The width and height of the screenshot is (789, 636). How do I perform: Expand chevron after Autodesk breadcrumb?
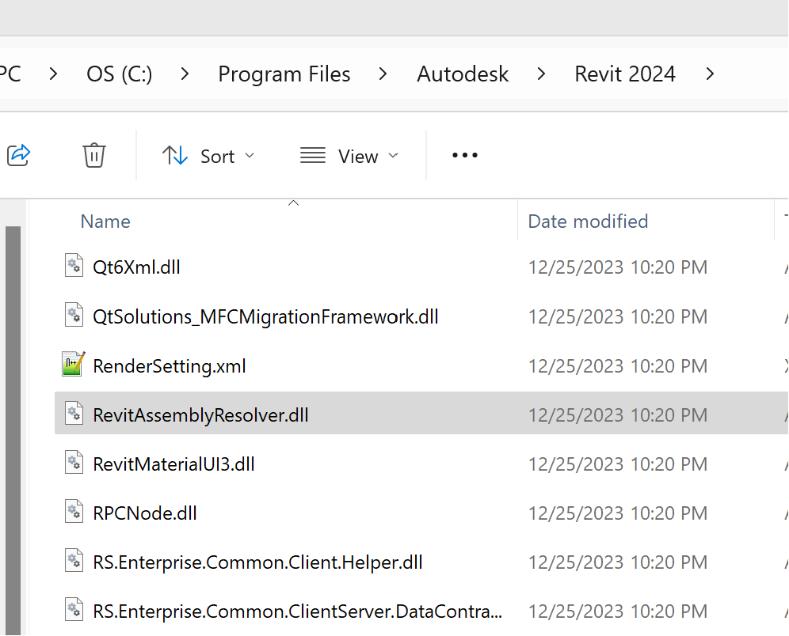click(x=541, y=74)
